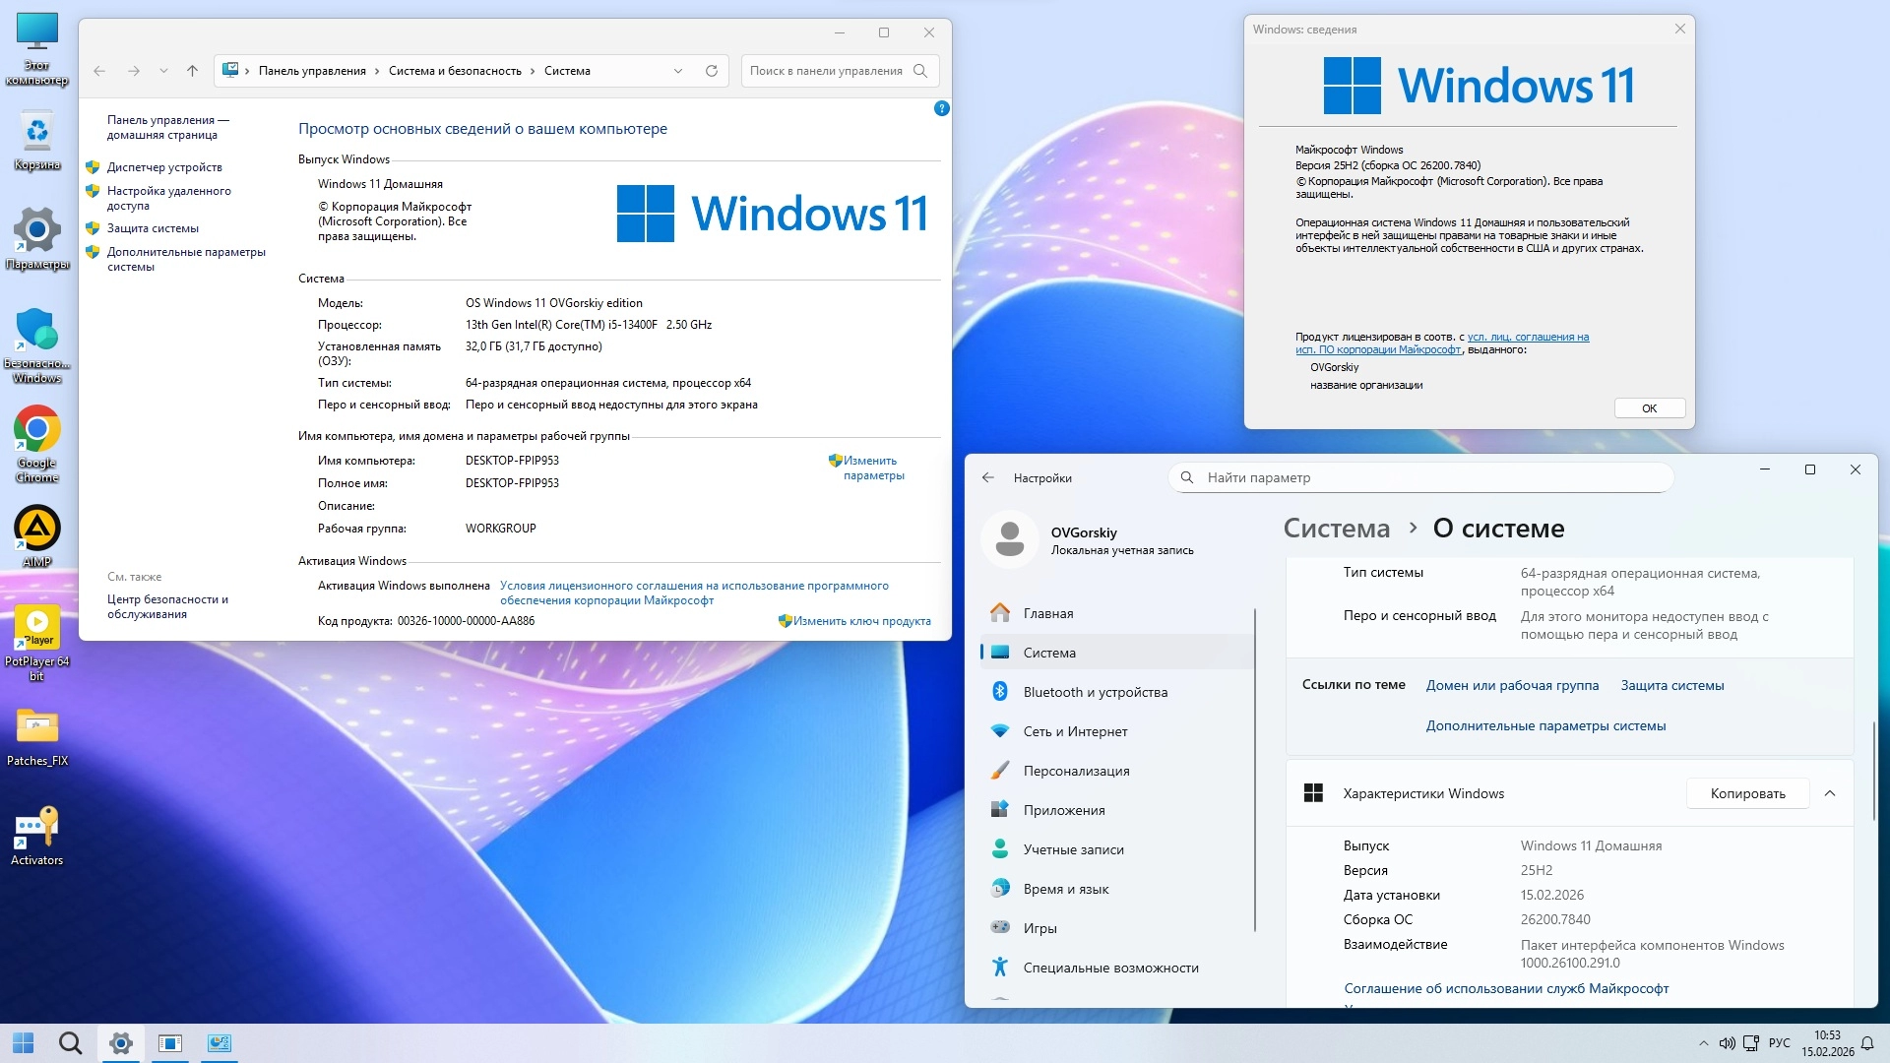Open notification bell in system tray
This screenshot has width=1890, height=1063.
pyautogui.click(x=1867, y=1043)
